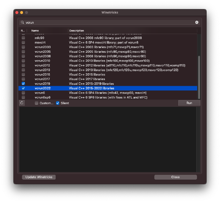This screenshot has height=202, width=220.
Task: Check the msvcirt checkbox
Action: [23, 42]
